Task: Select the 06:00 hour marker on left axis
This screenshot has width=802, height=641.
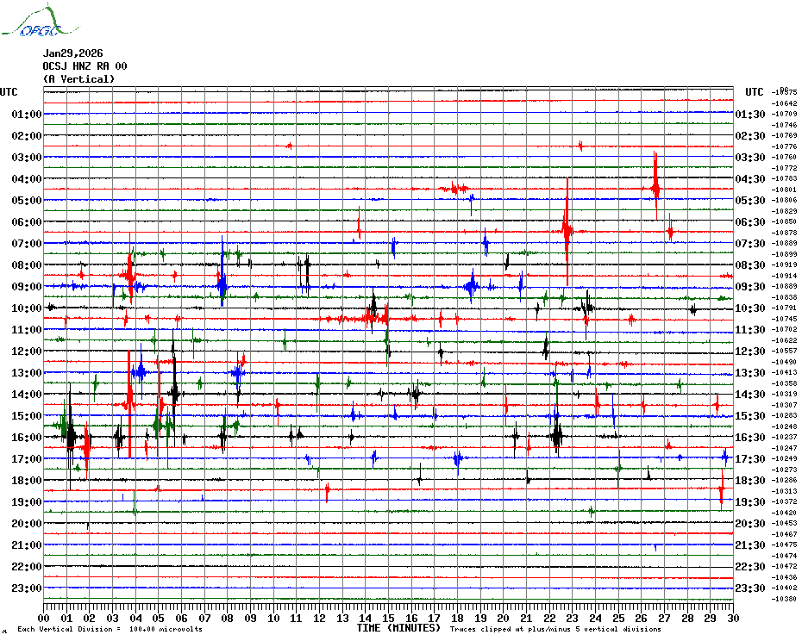Action: [27, 222]
